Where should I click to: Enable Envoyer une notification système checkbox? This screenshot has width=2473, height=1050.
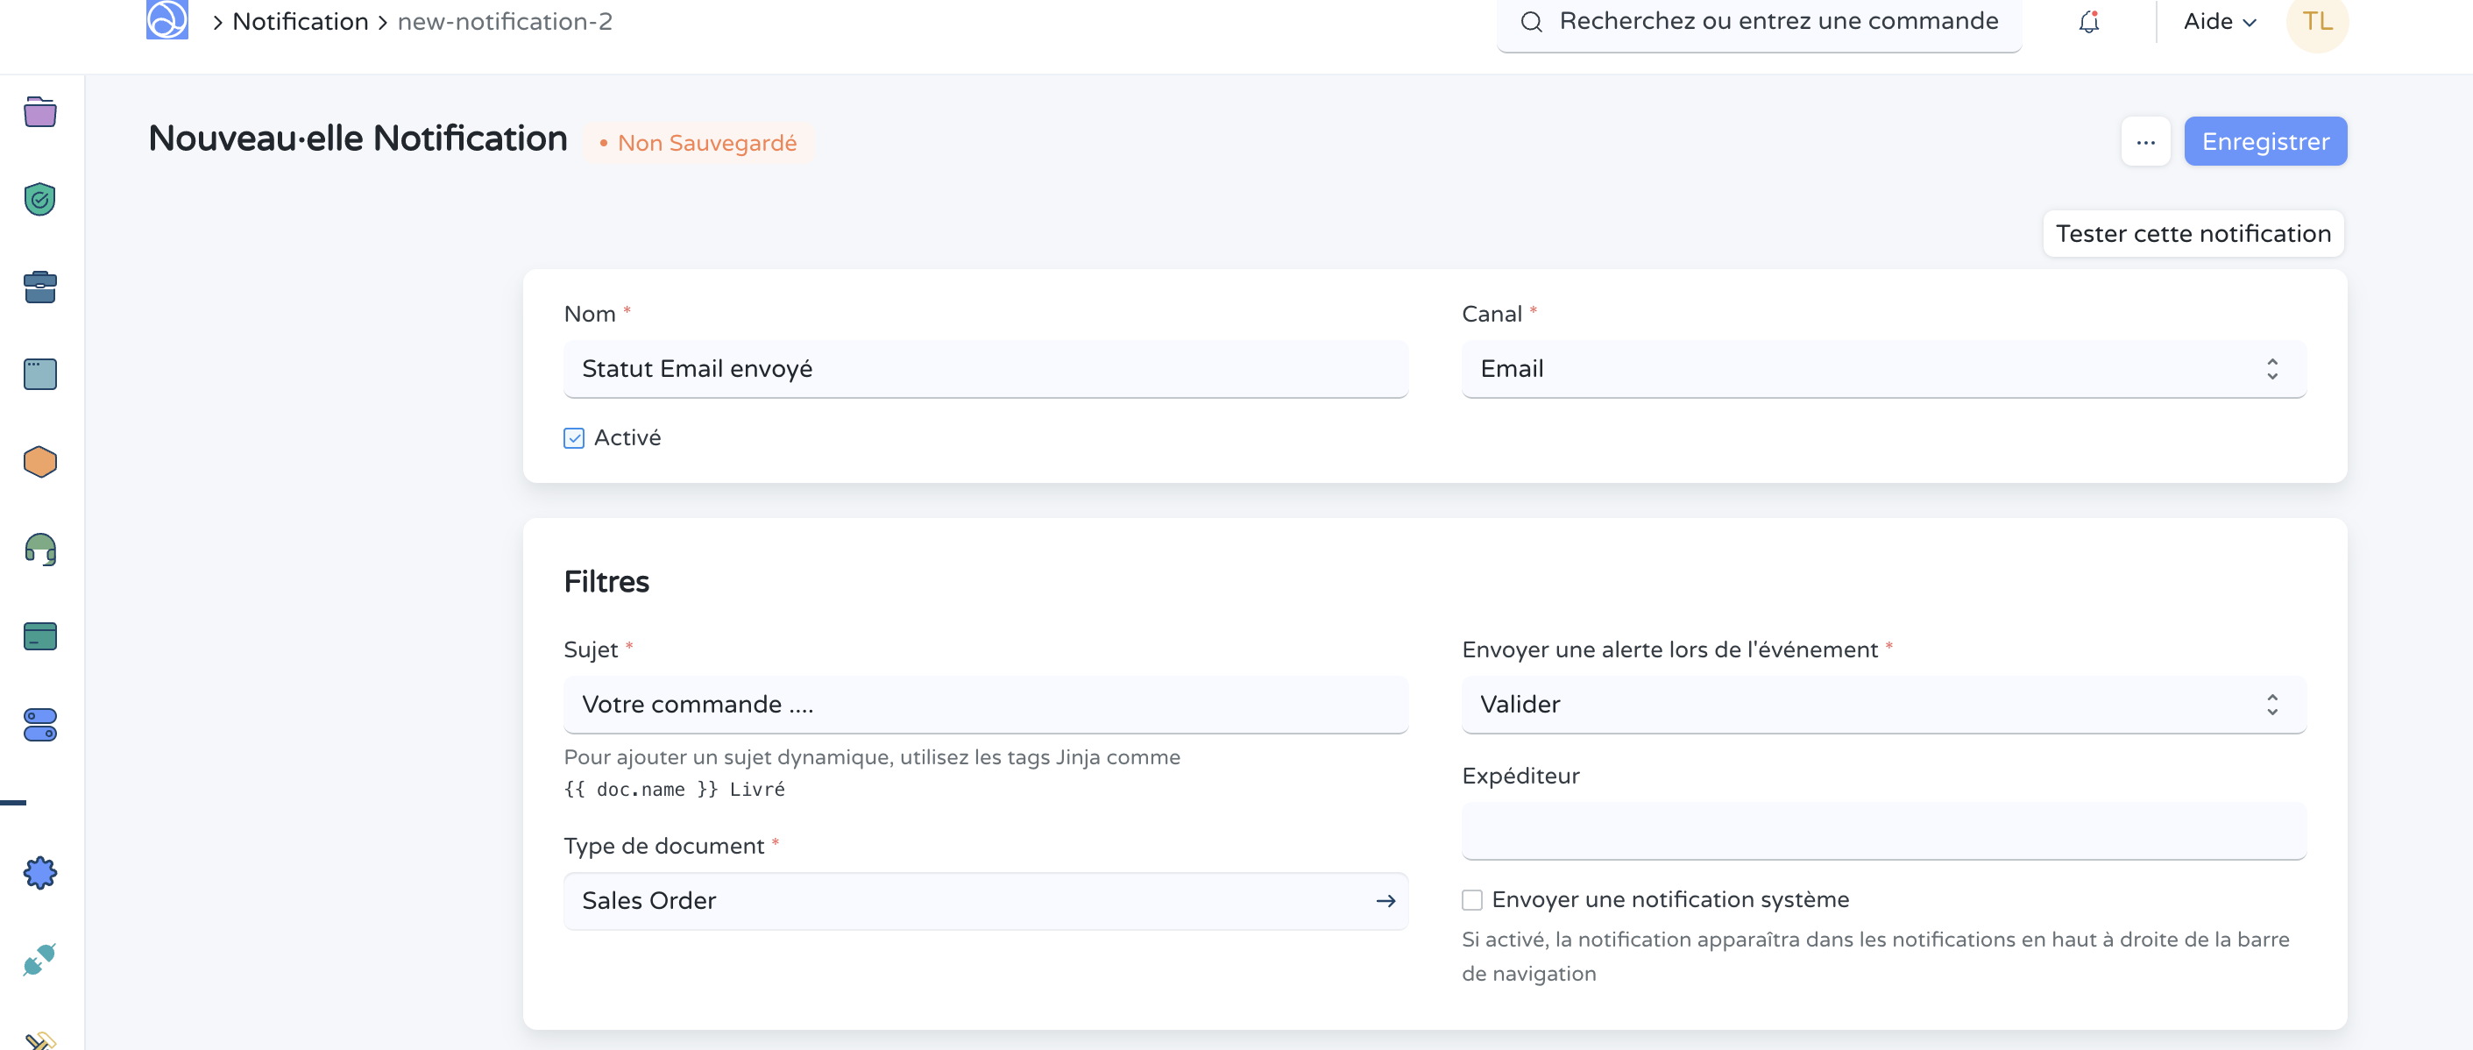pyautogui.click(x=1471, y=900)
